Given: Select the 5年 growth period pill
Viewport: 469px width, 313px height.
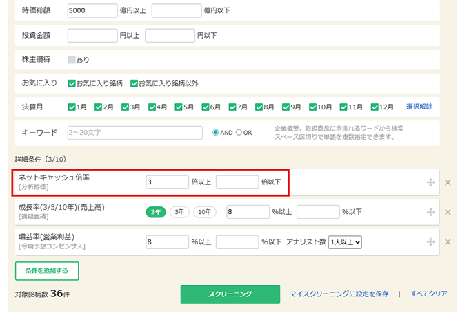Looking at the screenshot, I should pyautogui.click(x=179, y=212).
